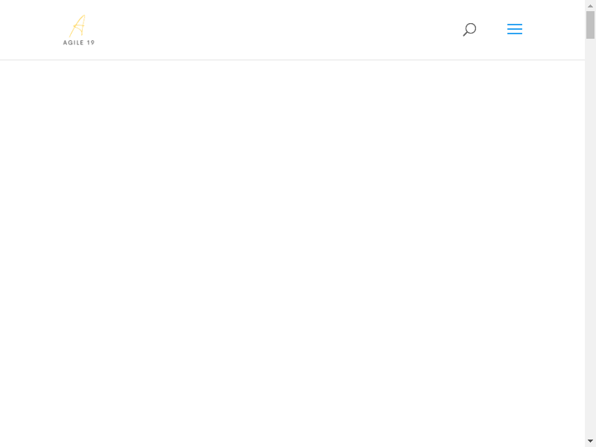Click the golden A logo graphic
Image resolution: width=596 pixels, height=447 pixels.
pyautogui.click(x=77, y=25)
